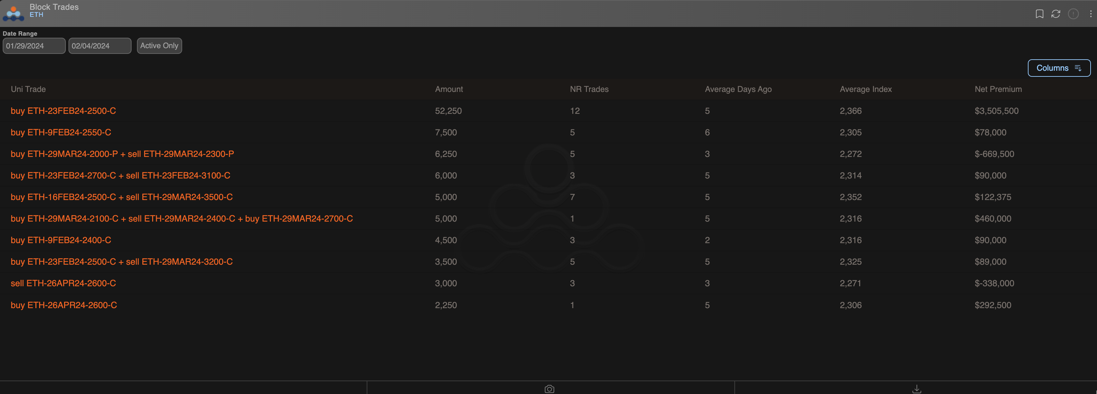Sort by the Uni Trade column header
This screenshot has width=1097, height=394.
tap(28, 89)
